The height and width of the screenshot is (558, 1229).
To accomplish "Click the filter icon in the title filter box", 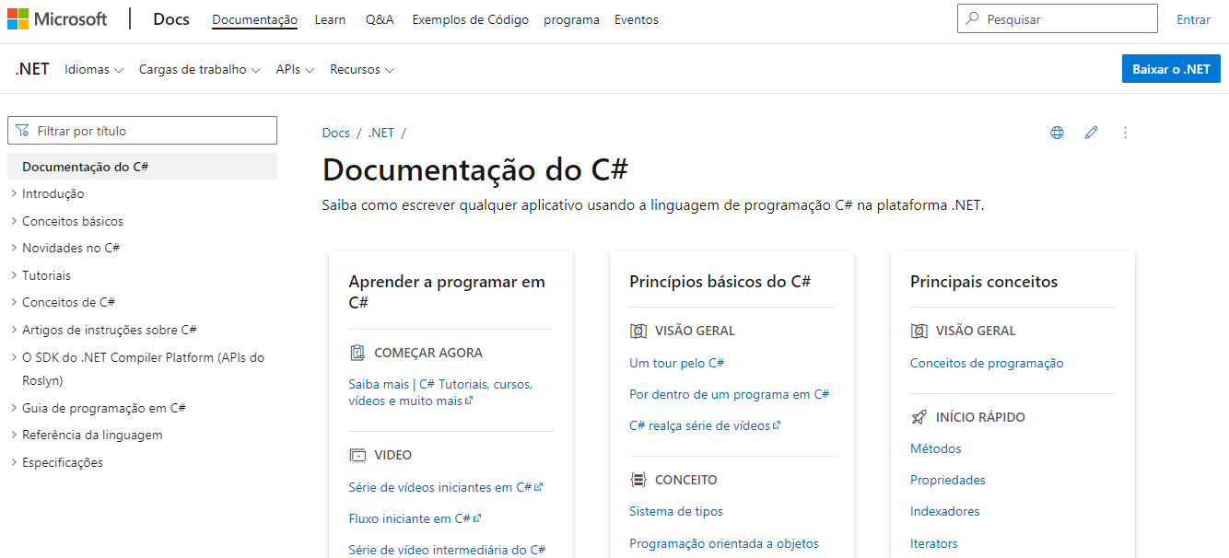I will pos(21,130).
